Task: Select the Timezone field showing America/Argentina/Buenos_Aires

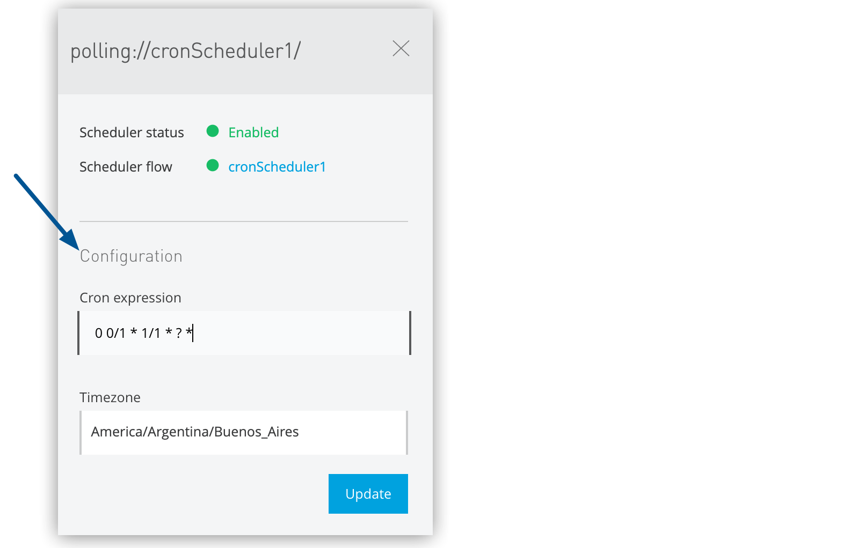Action: 243,432
